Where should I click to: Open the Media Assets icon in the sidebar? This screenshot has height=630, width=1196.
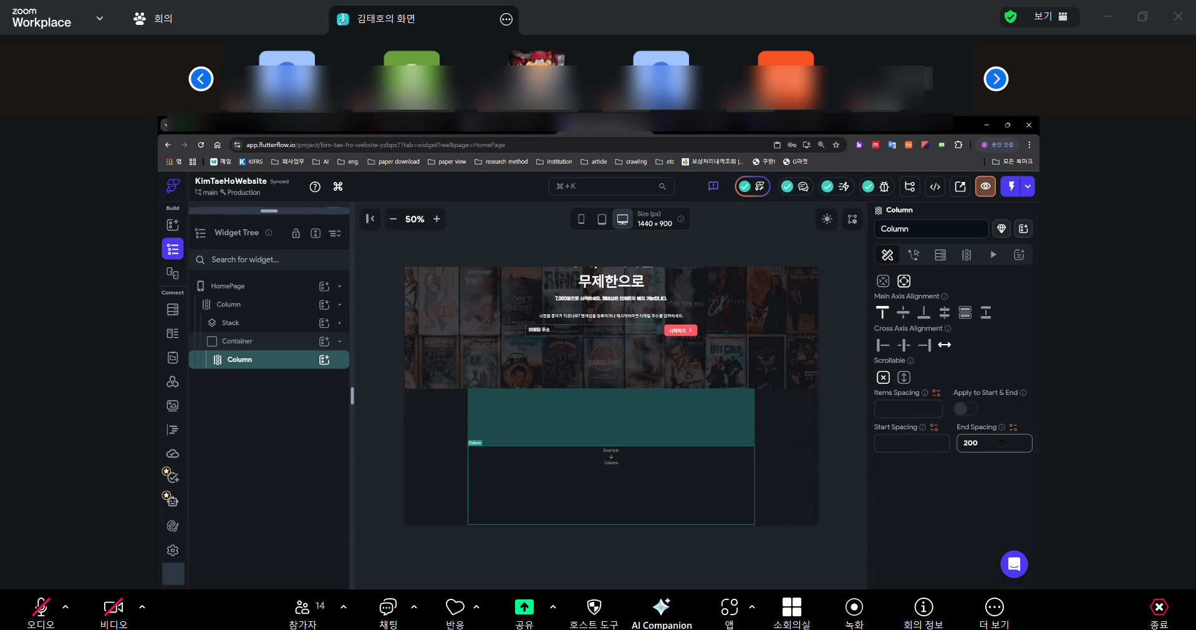click(x=173, y=406)
